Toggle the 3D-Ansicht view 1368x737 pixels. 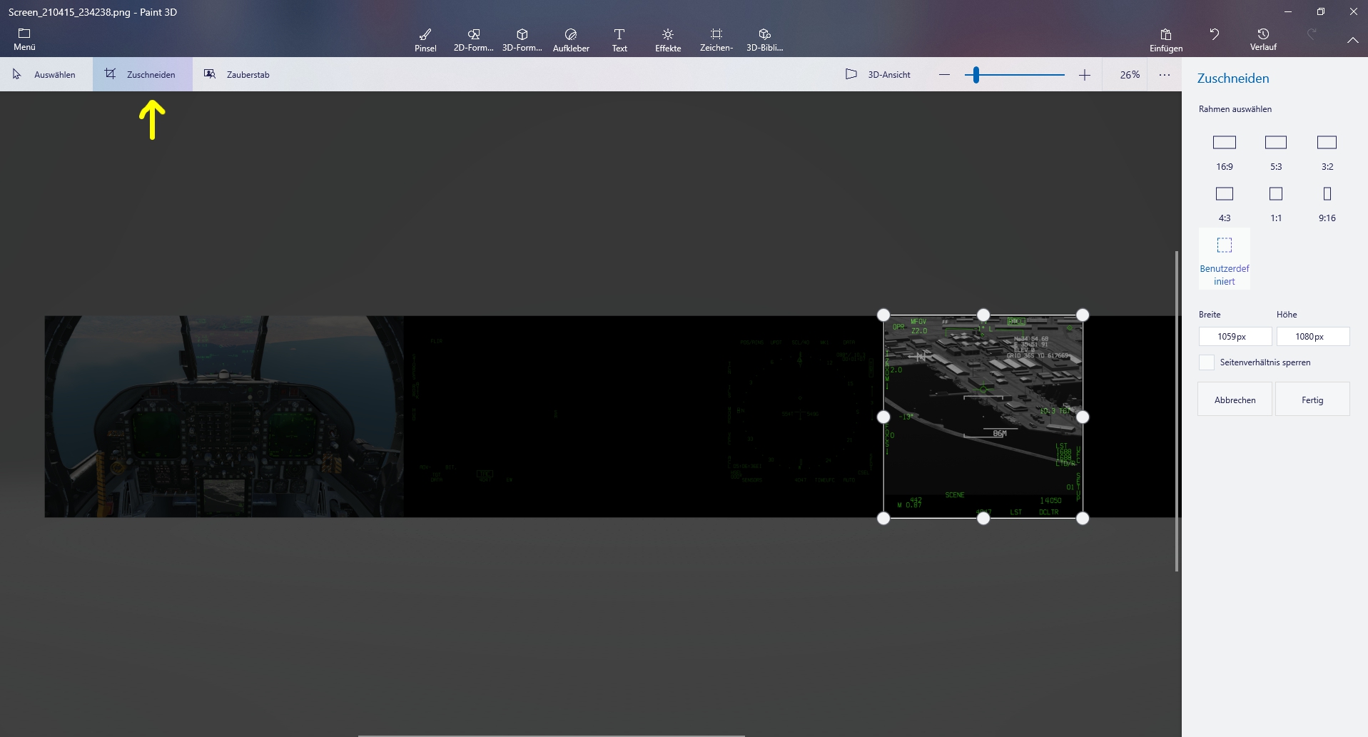click(x=878, y=74)
